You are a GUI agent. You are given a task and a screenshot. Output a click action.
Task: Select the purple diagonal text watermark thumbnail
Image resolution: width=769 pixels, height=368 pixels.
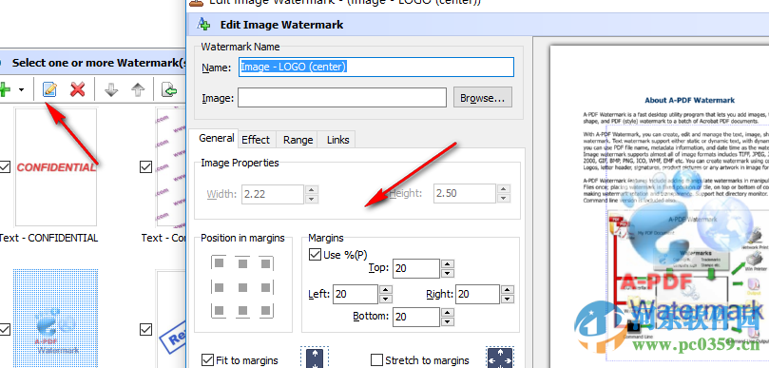click(171, 167)
